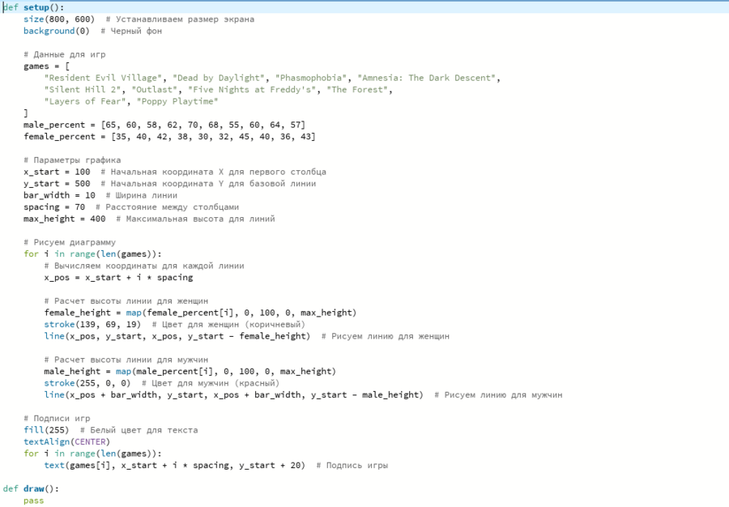Click the comment '# Подпись игры'

point(352,466)
